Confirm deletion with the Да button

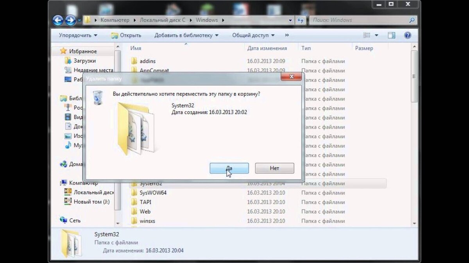pos(229,168)
